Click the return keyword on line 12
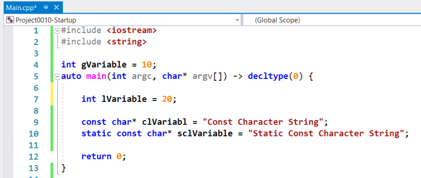421x178 pixels. coord(96,156)
